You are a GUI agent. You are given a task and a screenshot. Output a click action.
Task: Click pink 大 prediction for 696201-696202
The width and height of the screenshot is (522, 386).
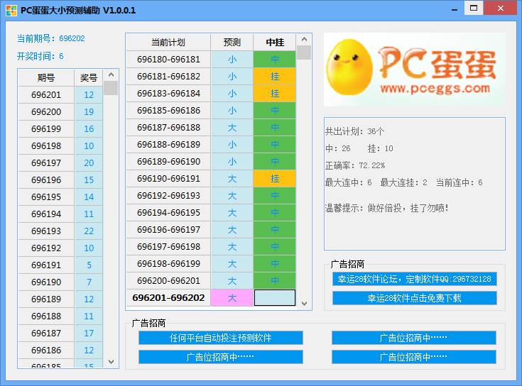(x=232, y=297)
